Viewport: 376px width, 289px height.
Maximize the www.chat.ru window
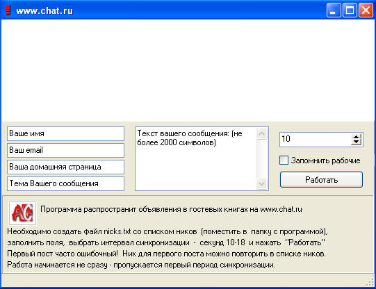pos(350,10)
